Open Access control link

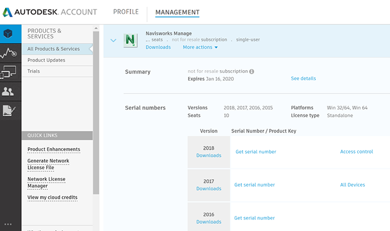[x=357, y=151]
